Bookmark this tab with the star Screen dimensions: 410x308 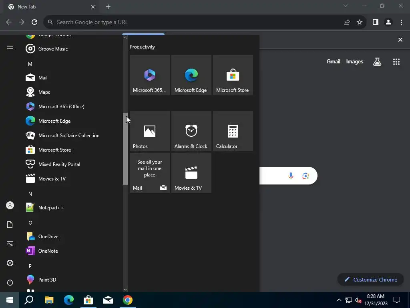(x=360, y=22)
